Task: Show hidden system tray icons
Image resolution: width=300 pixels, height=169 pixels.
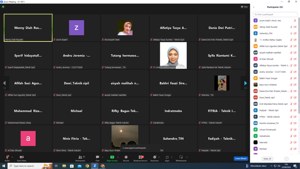Action: pos(271,166)
